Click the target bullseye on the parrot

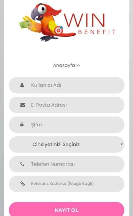click(58, 30)
